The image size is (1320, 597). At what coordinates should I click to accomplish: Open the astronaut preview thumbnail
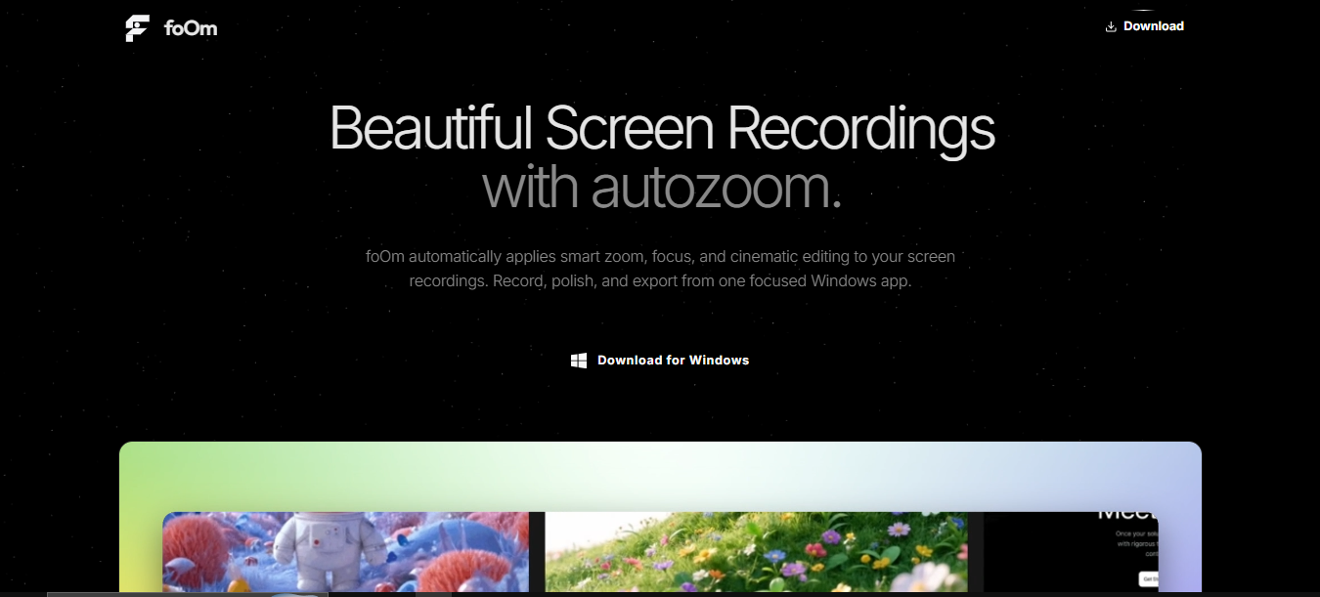pos(346,552)
